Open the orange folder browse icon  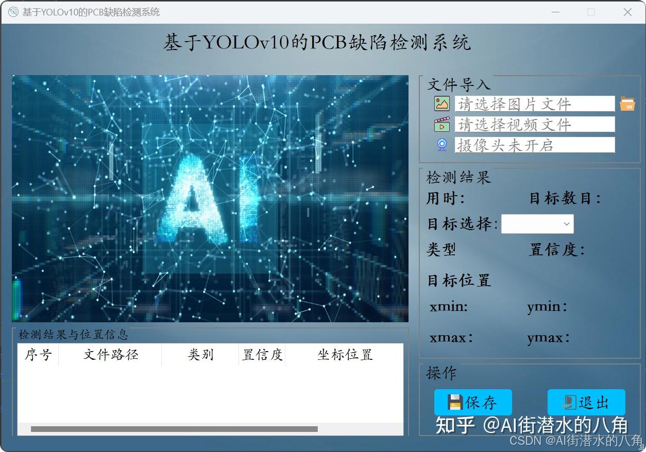point(628,103)
